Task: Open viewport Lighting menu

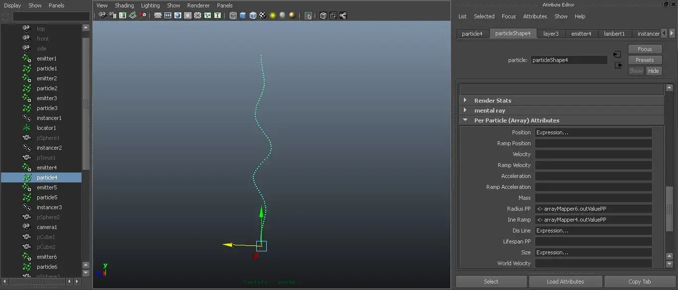Action: coord(150,5)
